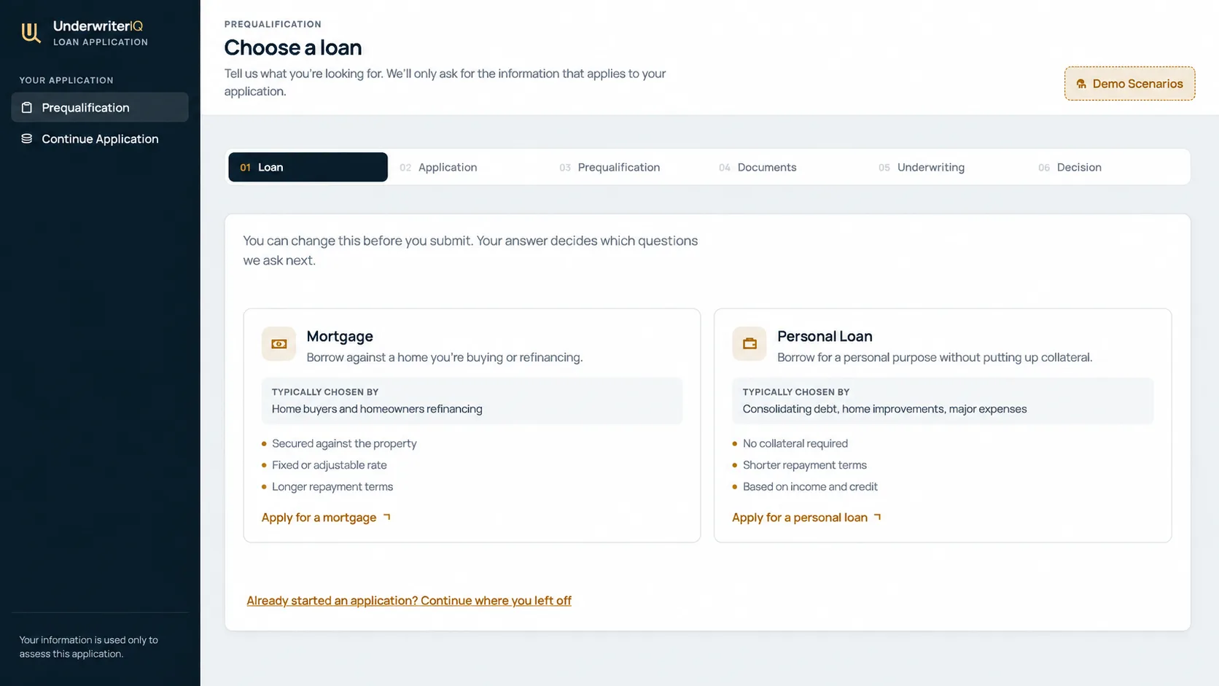Screen dimensions: 1219x686
Task: Click the 'Your information is used only' notice
Action: tap(89, 647)
